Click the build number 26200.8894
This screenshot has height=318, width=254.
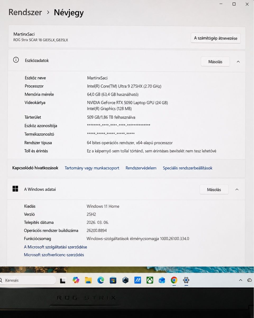point(97,230)
